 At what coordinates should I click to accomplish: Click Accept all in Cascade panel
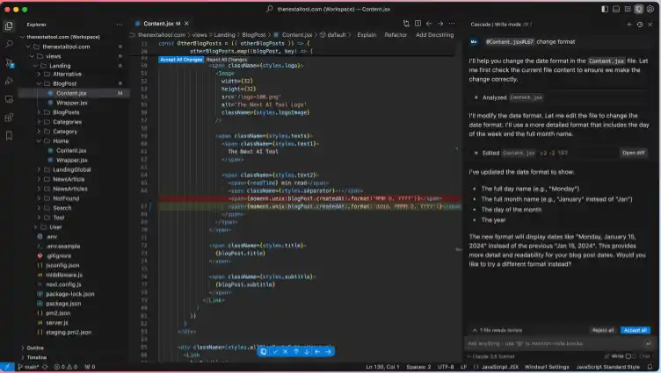pyautogui.click(x=635, y=331)
